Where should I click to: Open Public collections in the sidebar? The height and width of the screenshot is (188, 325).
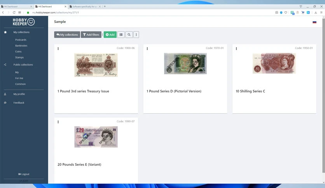pos(23,64)
